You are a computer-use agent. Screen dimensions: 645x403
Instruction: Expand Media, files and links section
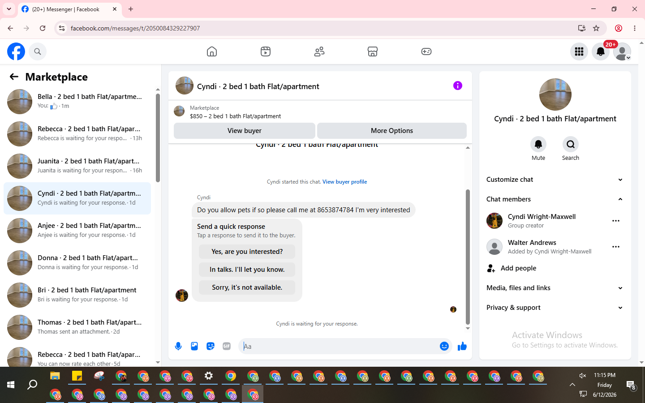coord(555,288)
